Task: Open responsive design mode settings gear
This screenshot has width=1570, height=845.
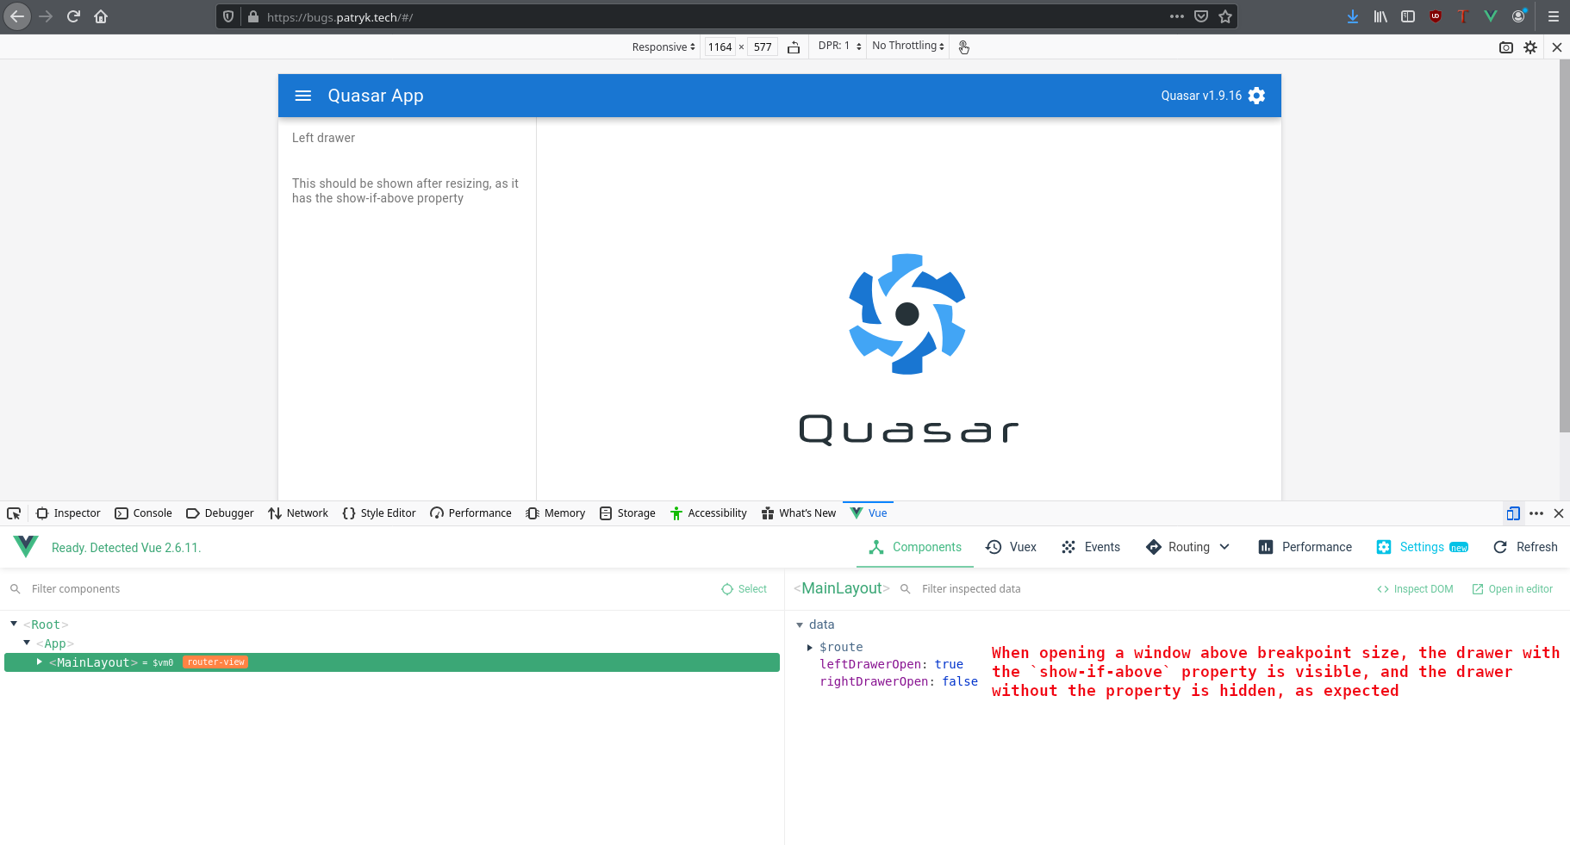Action: 1531,47
